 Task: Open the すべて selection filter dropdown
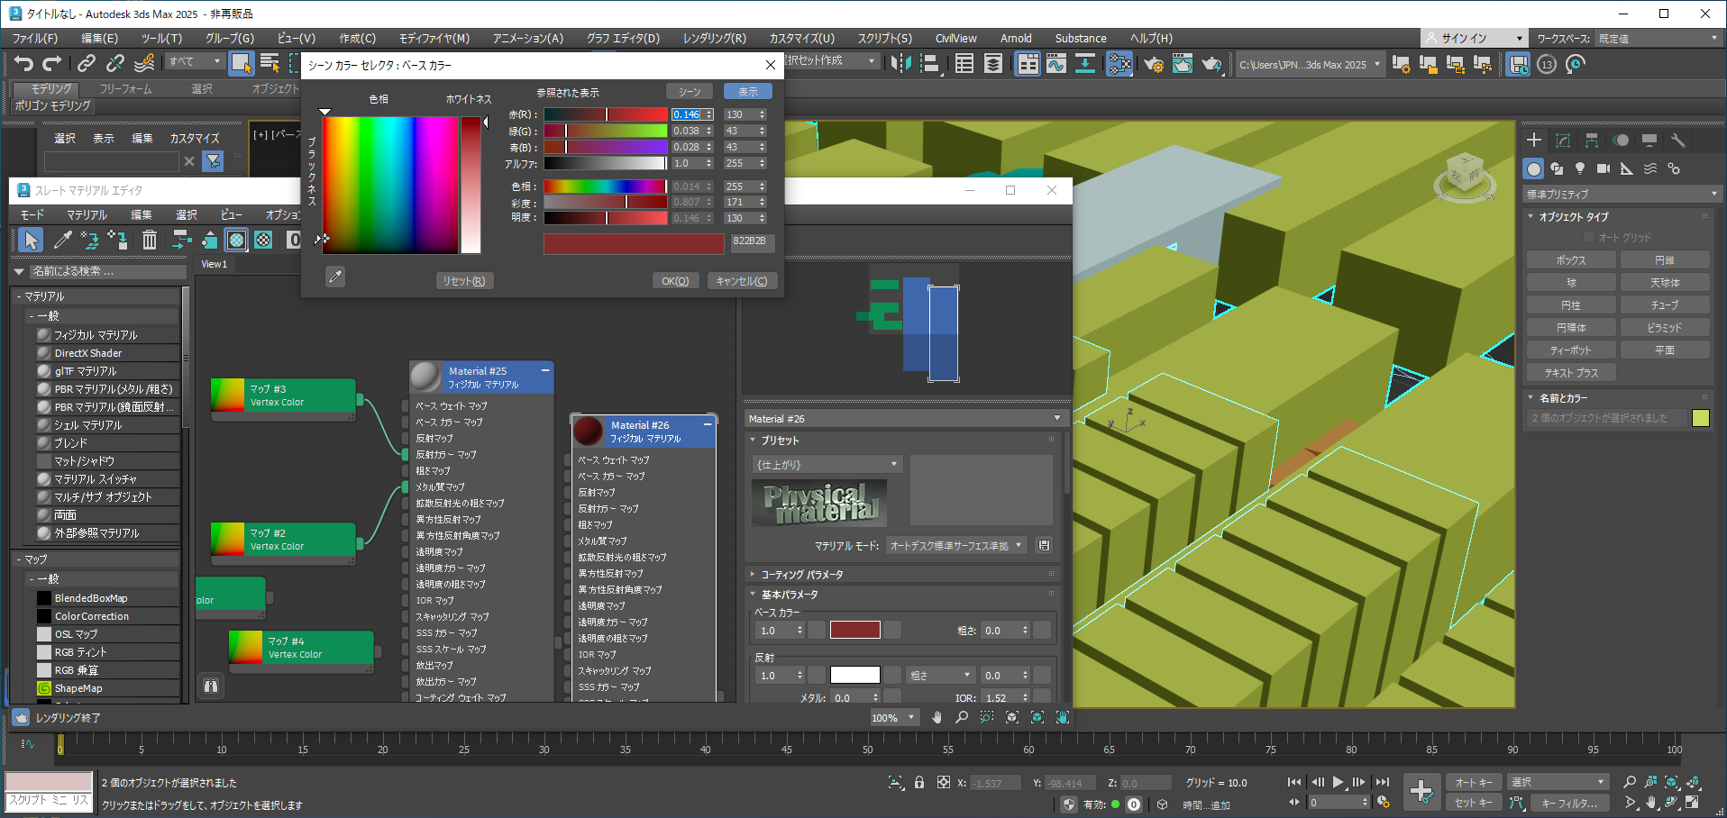[x=195, y=61]
